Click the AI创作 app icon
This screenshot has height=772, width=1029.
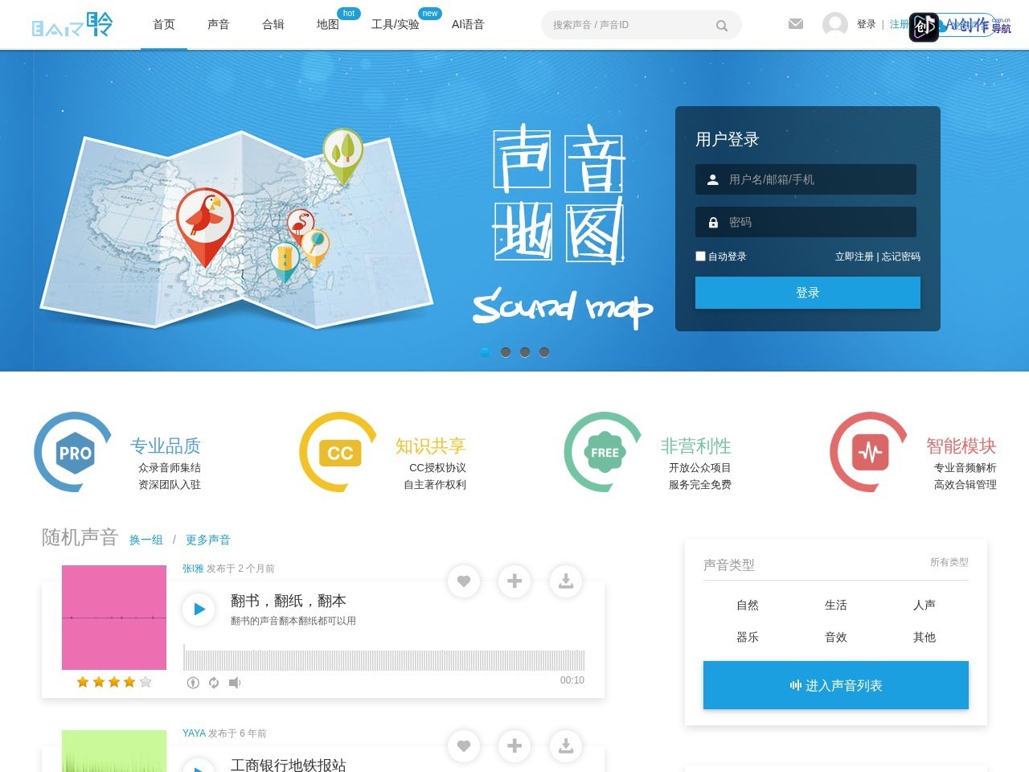click(x=924, y=27)
